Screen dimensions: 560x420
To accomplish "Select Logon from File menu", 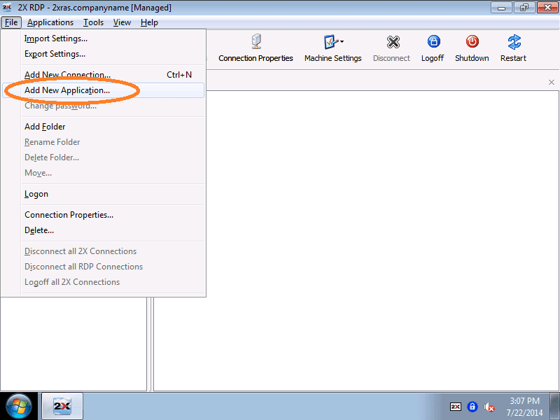I will coord(104,194).
